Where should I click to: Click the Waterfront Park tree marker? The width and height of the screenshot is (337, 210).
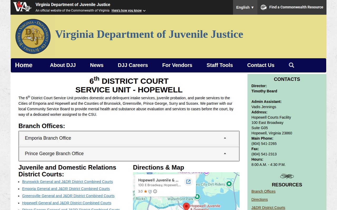click(197, 197)
